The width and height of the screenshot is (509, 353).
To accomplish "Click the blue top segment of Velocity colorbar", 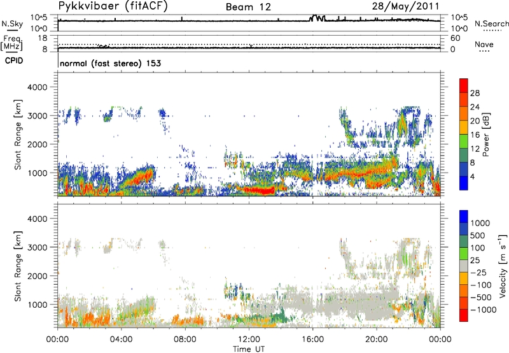I will click(x=464, y=217).
